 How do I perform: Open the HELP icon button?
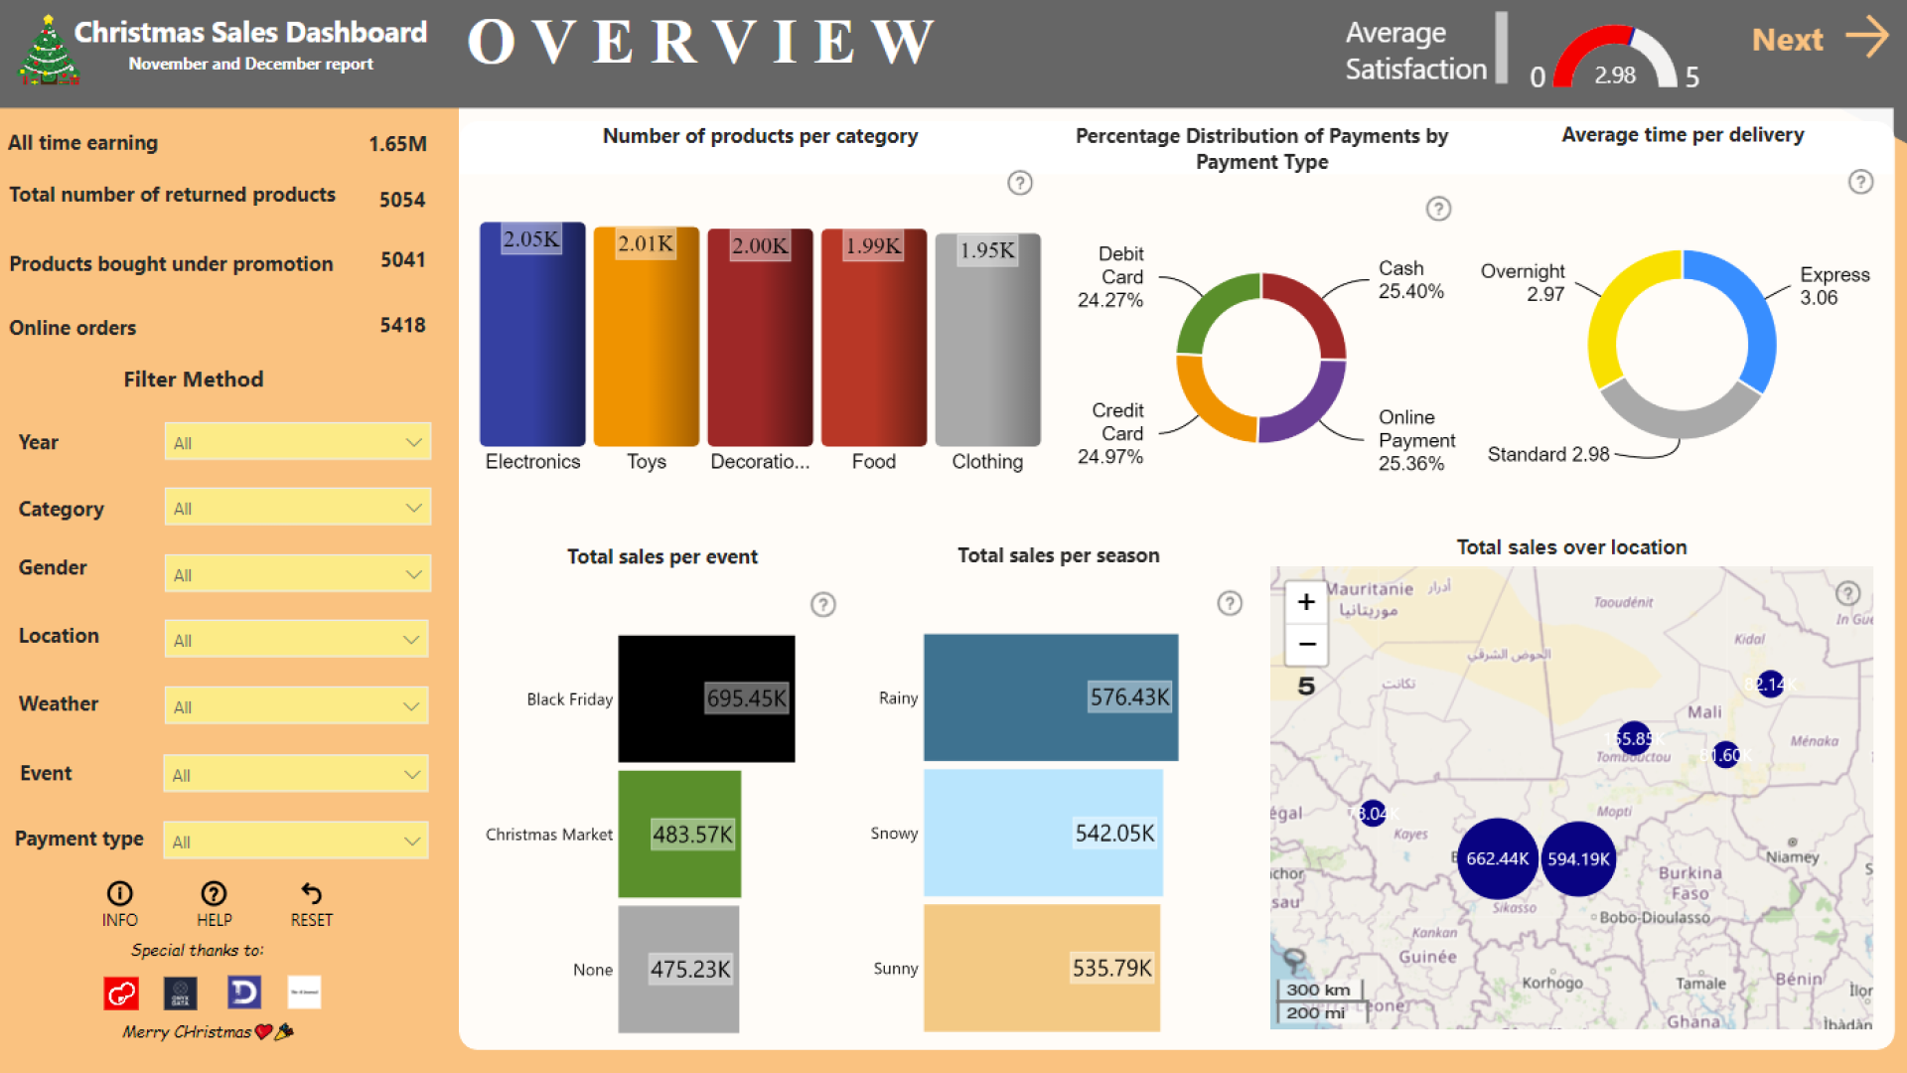[x=214, y=893]
